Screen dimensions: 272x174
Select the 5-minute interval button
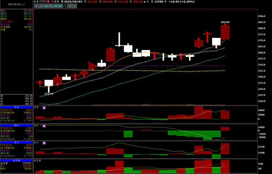(41, 6)
